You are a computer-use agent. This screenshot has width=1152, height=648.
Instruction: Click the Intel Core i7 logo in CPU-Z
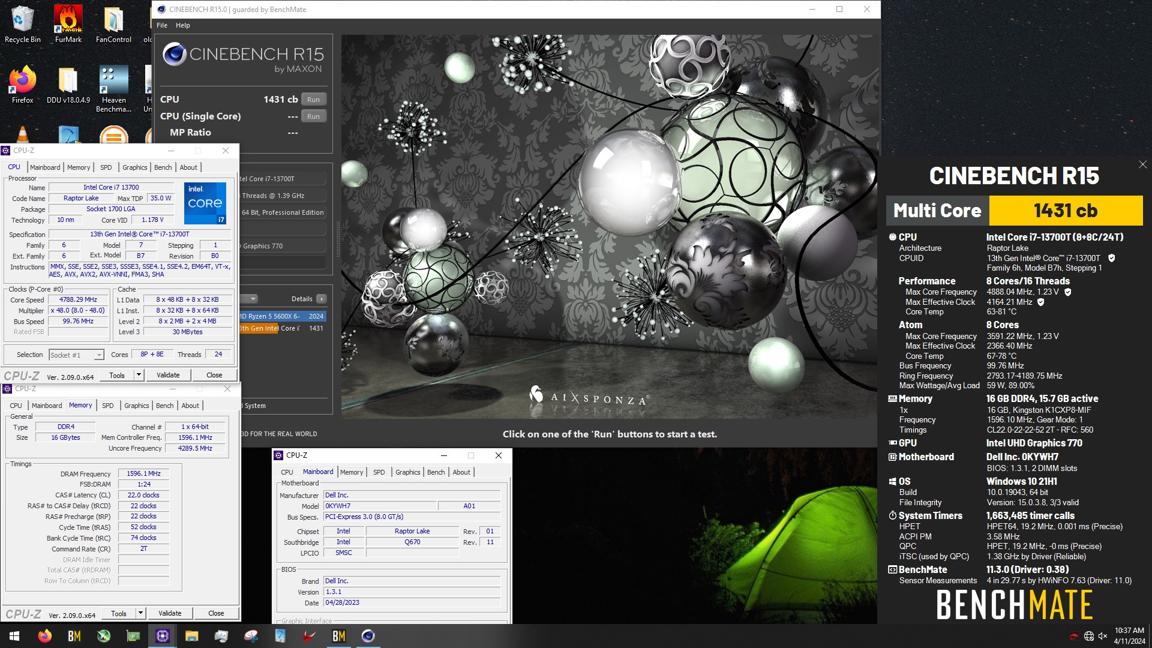click(x=205, y=203)
